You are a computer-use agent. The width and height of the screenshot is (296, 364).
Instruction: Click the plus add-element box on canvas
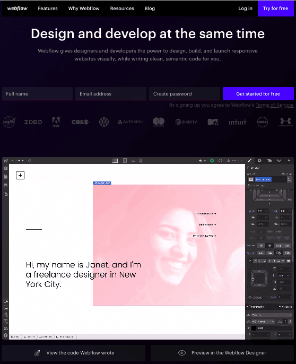[x=21, y=175]
